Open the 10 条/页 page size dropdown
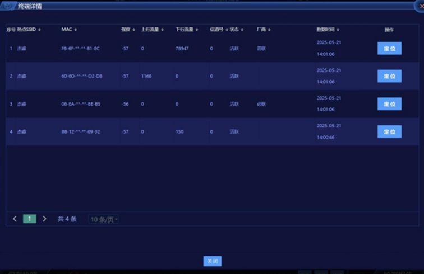 (x=104, y=219)
